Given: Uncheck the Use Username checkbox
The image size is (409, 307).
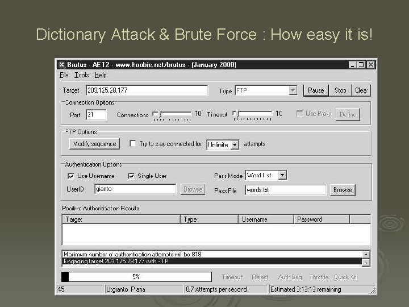Looking at the screenshot, I should pyautogui.click(x=70, y=176).
